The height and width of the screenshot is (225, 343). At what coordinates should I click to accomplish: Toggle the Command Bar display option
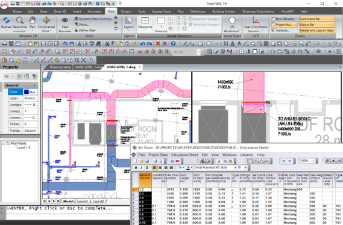tap(316, 19)
